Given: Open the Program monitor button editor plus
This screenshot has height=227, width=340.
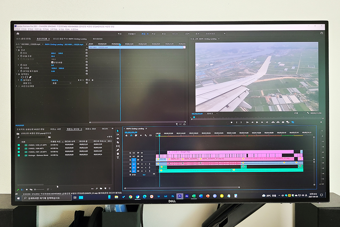Looking at the screenshot, I should (x=321, y=122).
